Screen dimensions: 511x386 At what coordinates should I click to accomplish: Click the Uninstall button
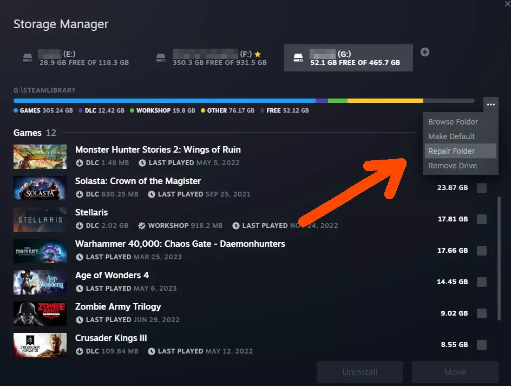click(360, 372)
